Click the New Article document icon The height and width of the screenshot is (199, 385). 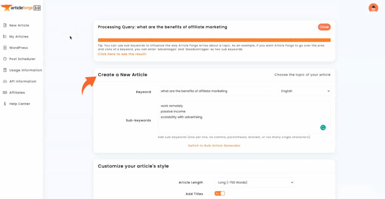(x=5, y=25)
